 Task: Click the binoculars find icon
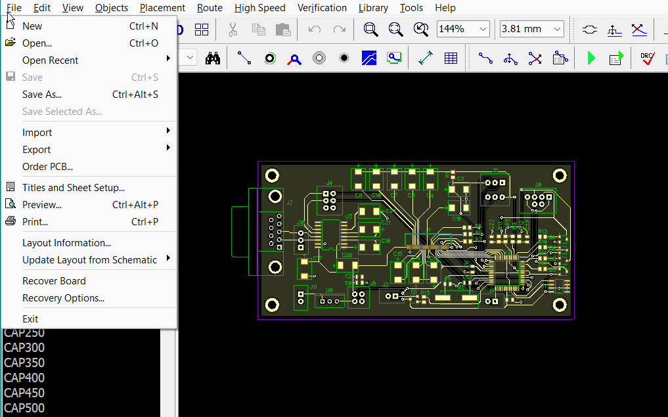[x=213, y=58]
